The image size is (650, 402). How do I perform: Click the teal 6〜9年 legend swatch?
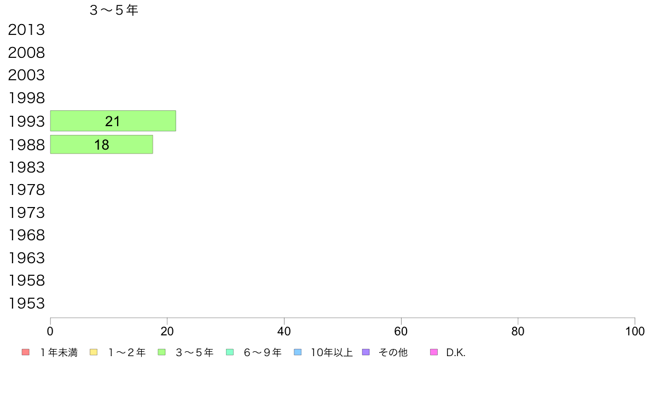click(x=230, y=352)
